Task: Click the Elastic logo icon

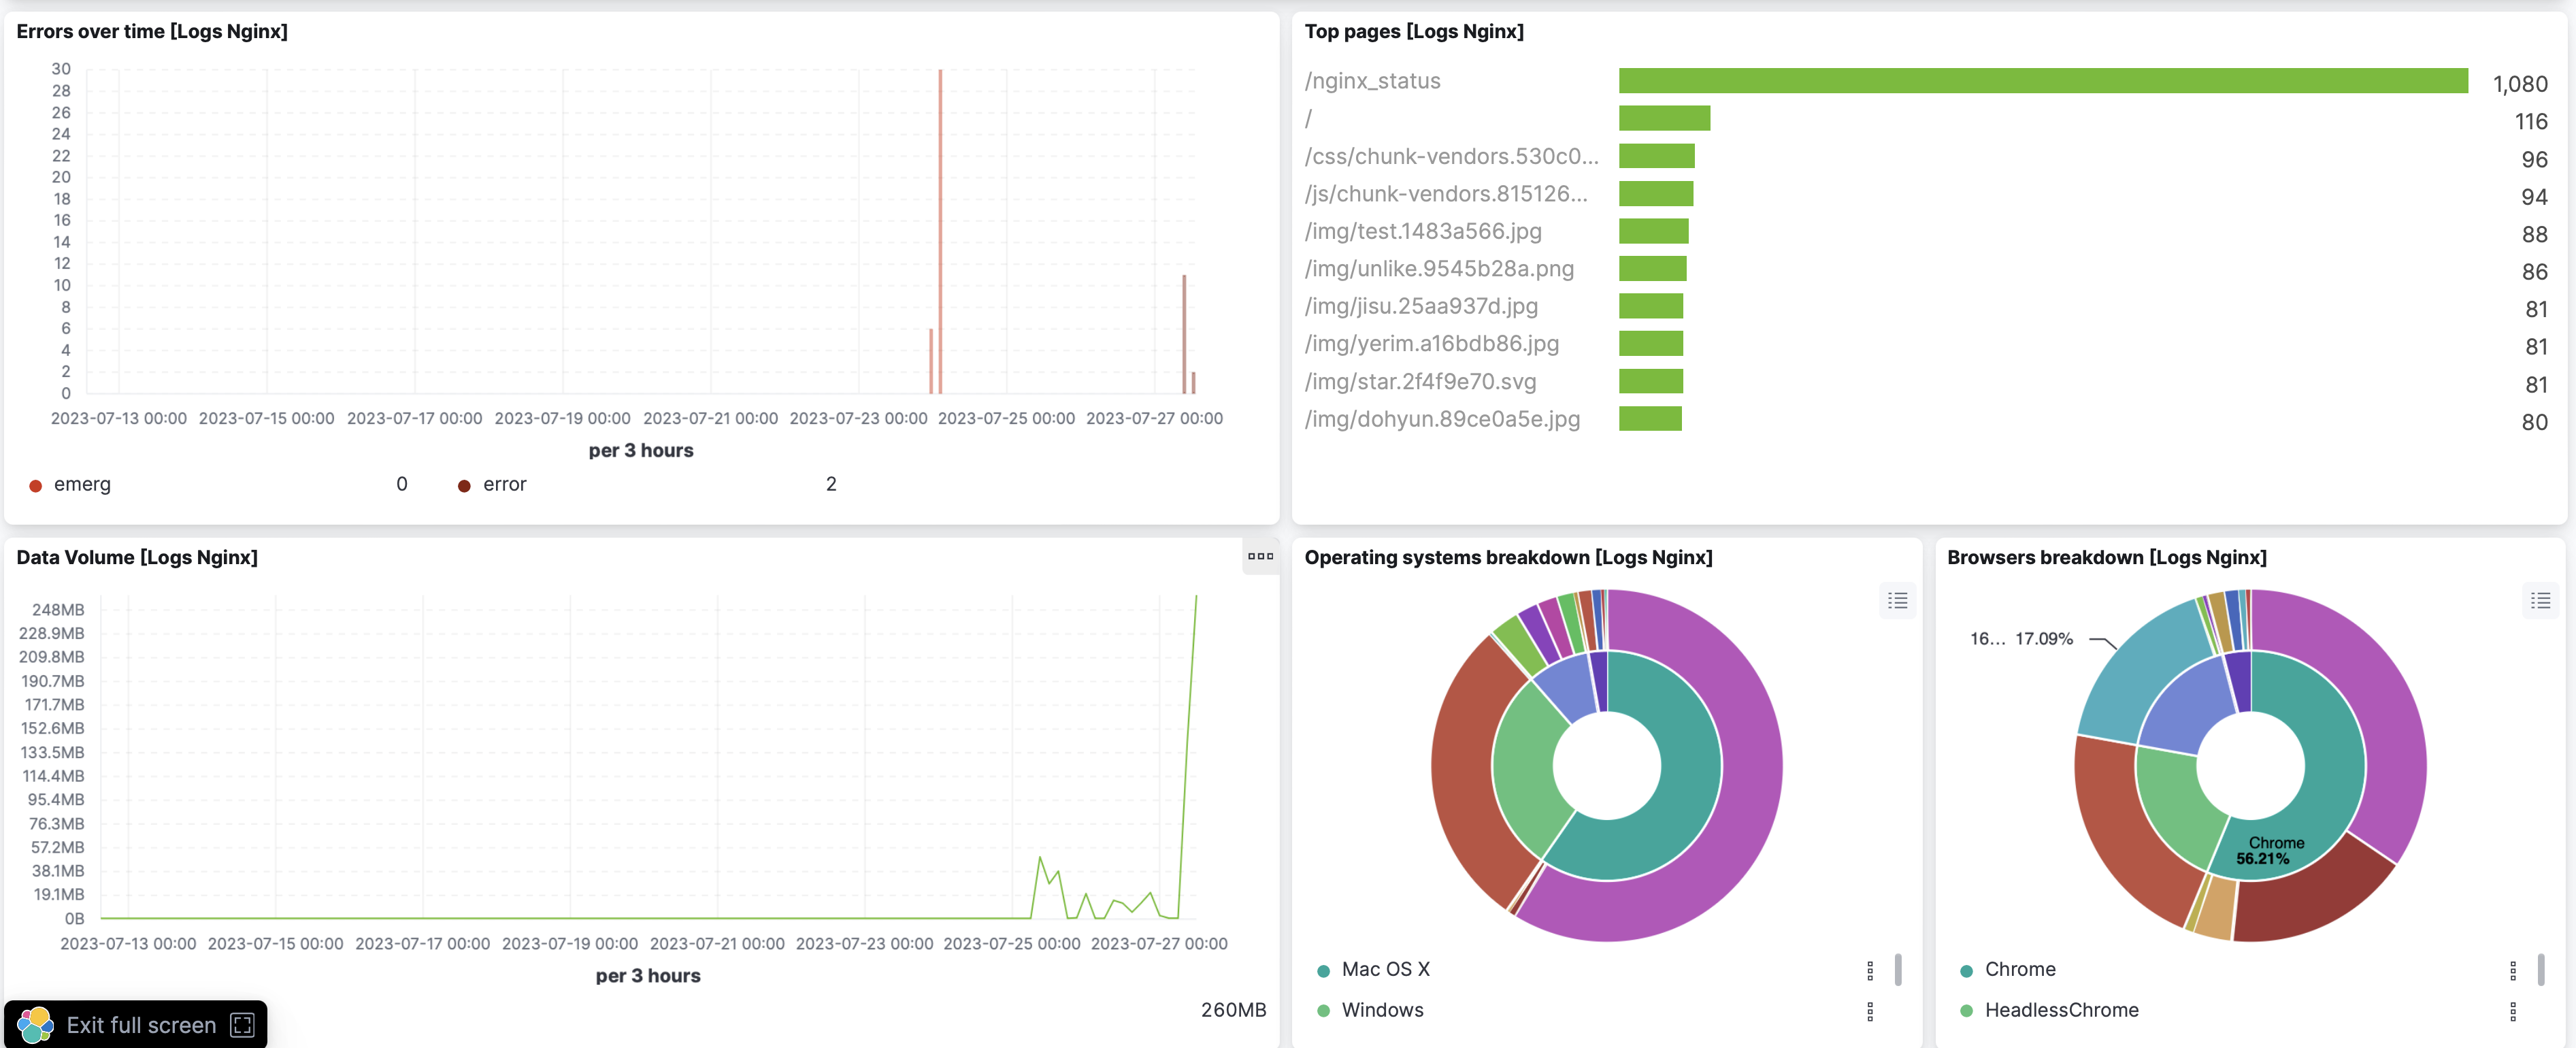Action: click(35, 1025)
